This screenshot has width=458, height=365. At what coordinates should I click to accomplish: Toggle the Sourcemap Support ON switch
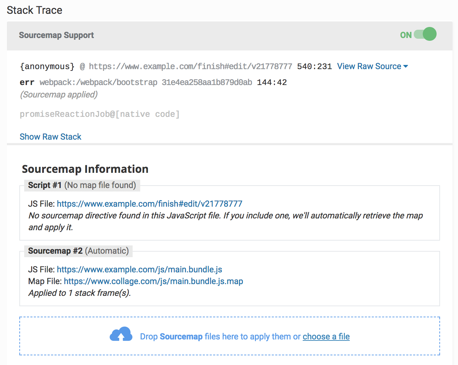425,34
